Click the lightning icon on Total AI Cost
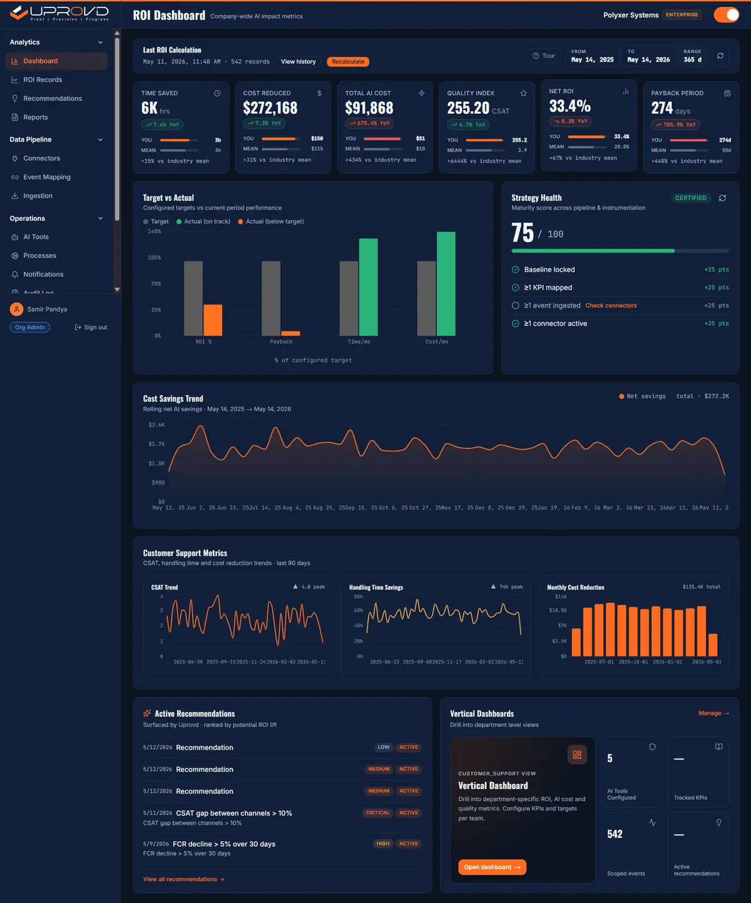The image size is (751, 903). (x=421, y=93)
